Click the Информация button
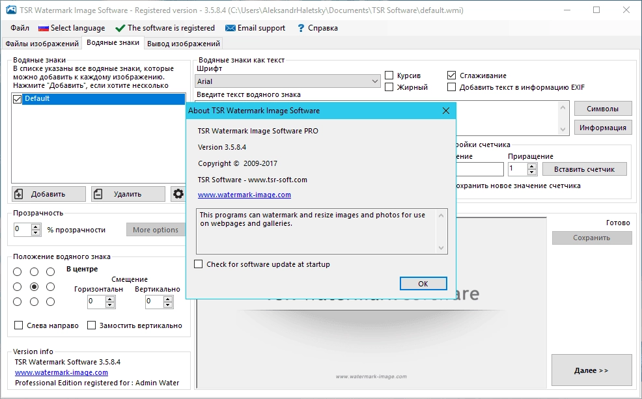This screenshot has width=642, height=399. tap(603, 128)
